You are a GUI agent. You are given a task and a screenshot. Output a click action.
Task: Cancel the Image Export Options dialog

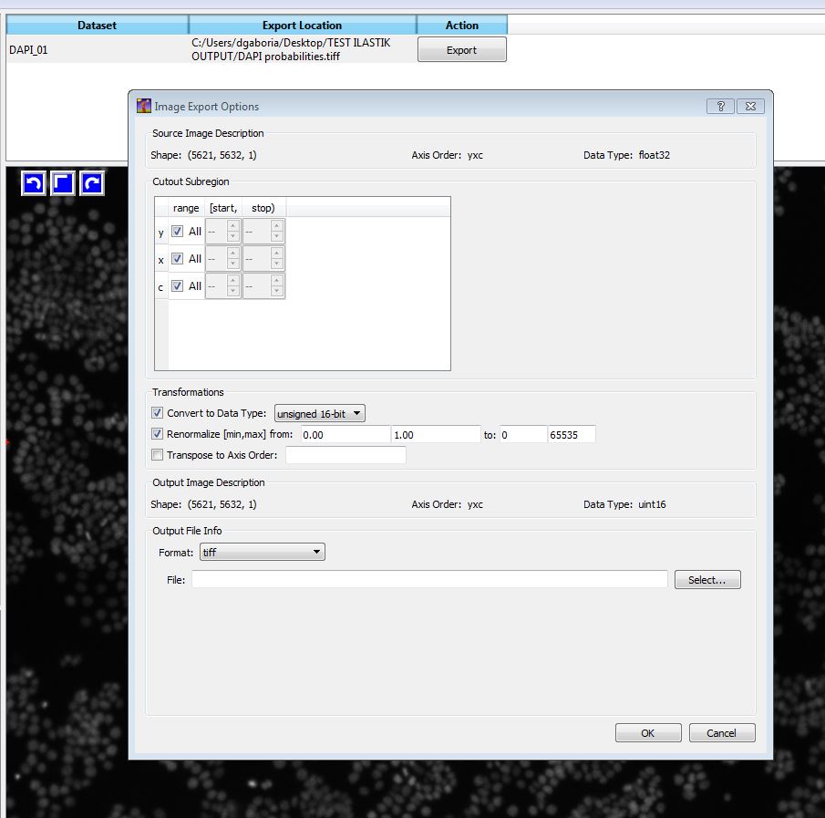pyautogui.click(x=721, y=732)
